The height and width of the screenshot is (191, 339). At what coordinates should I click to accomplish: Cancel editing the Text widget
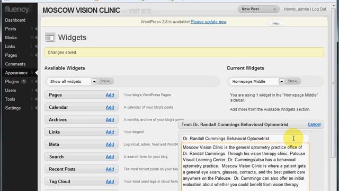coord(314,124)
